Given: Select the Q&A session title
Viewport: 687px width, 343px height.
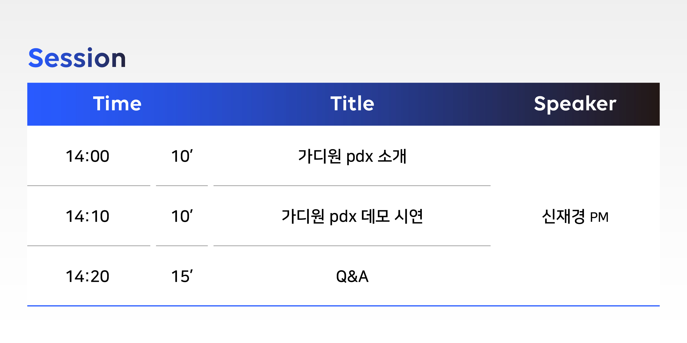Looking at the screenshot, I should (x=352, y=276).
